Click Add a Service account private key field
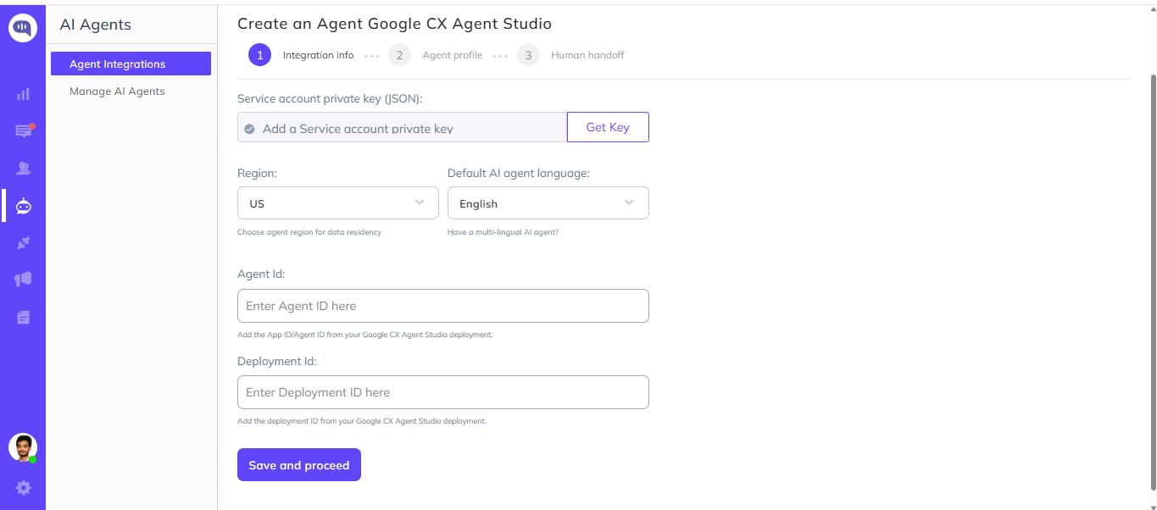 coord(402,127)
